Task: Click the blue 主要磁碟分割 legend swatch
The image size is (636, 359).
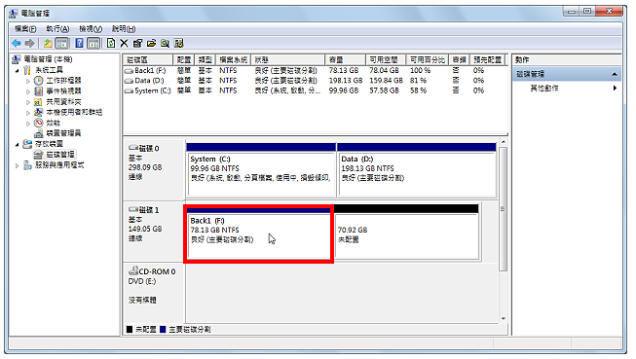Action: (163, 330)
